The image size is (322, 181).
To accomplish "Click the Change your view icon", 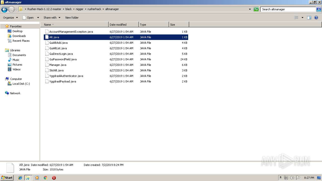I will pos(296,18).
